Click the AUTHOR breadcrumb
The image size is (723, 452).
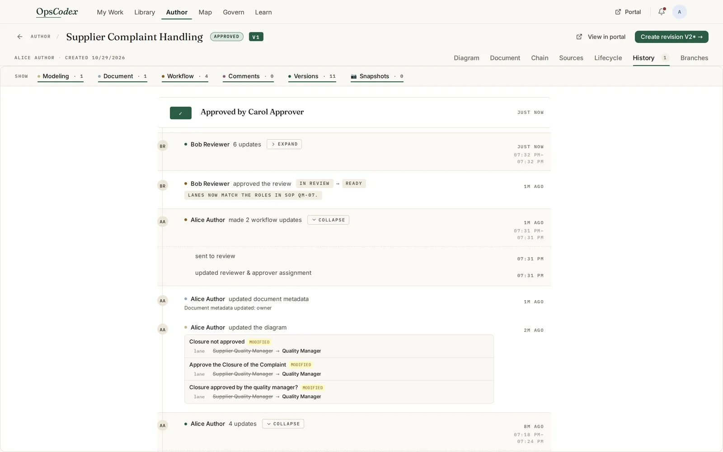point(41,37)
